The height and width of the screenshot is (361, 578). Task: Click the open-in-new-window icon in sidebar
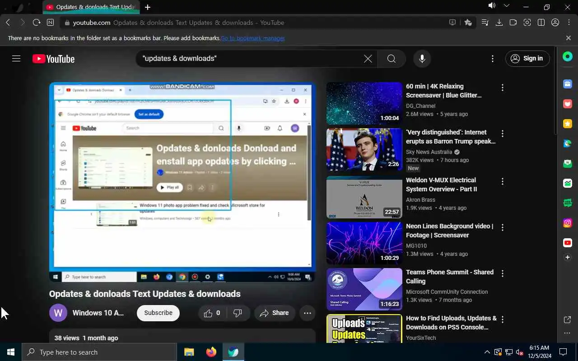[x=568, y=320]
